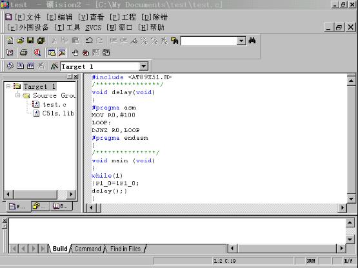Open the 工程 (Project) menu
The height and width of the screenshot is (268, 358).
pos(123,17)
